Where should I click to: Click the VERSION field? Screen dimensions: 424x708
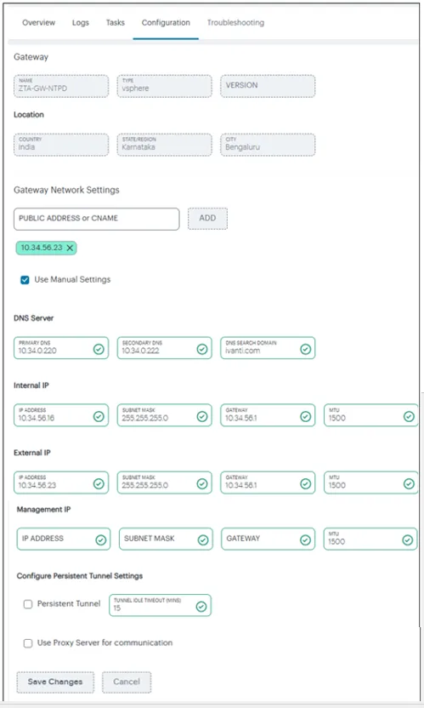pos(268,86)
